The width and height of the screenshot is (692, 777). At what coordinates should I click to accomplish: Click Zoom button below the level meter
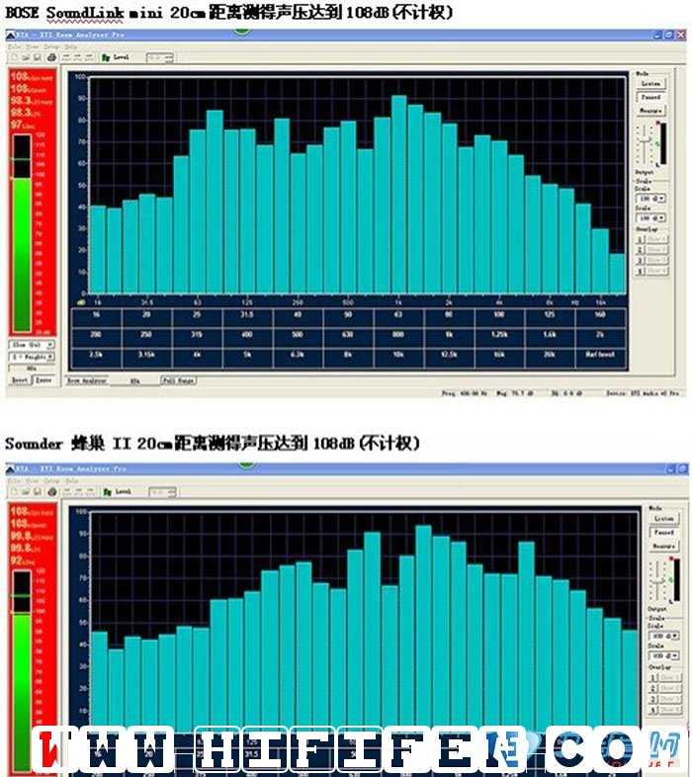(43, 380)
